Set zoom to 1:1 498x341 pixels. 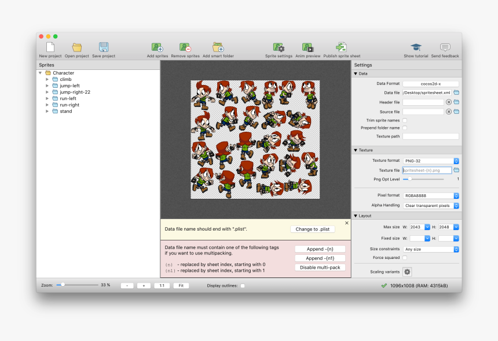[x=162, y=286]
